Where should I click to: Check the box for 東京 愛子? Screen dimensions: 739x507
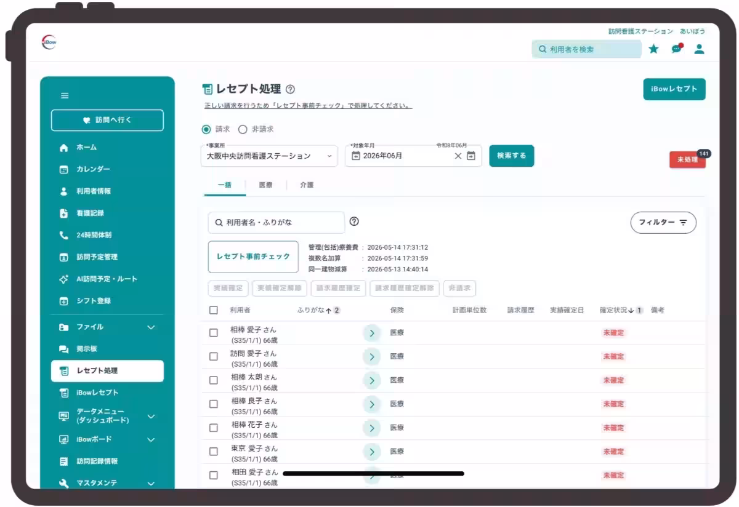tap(214, 452)
